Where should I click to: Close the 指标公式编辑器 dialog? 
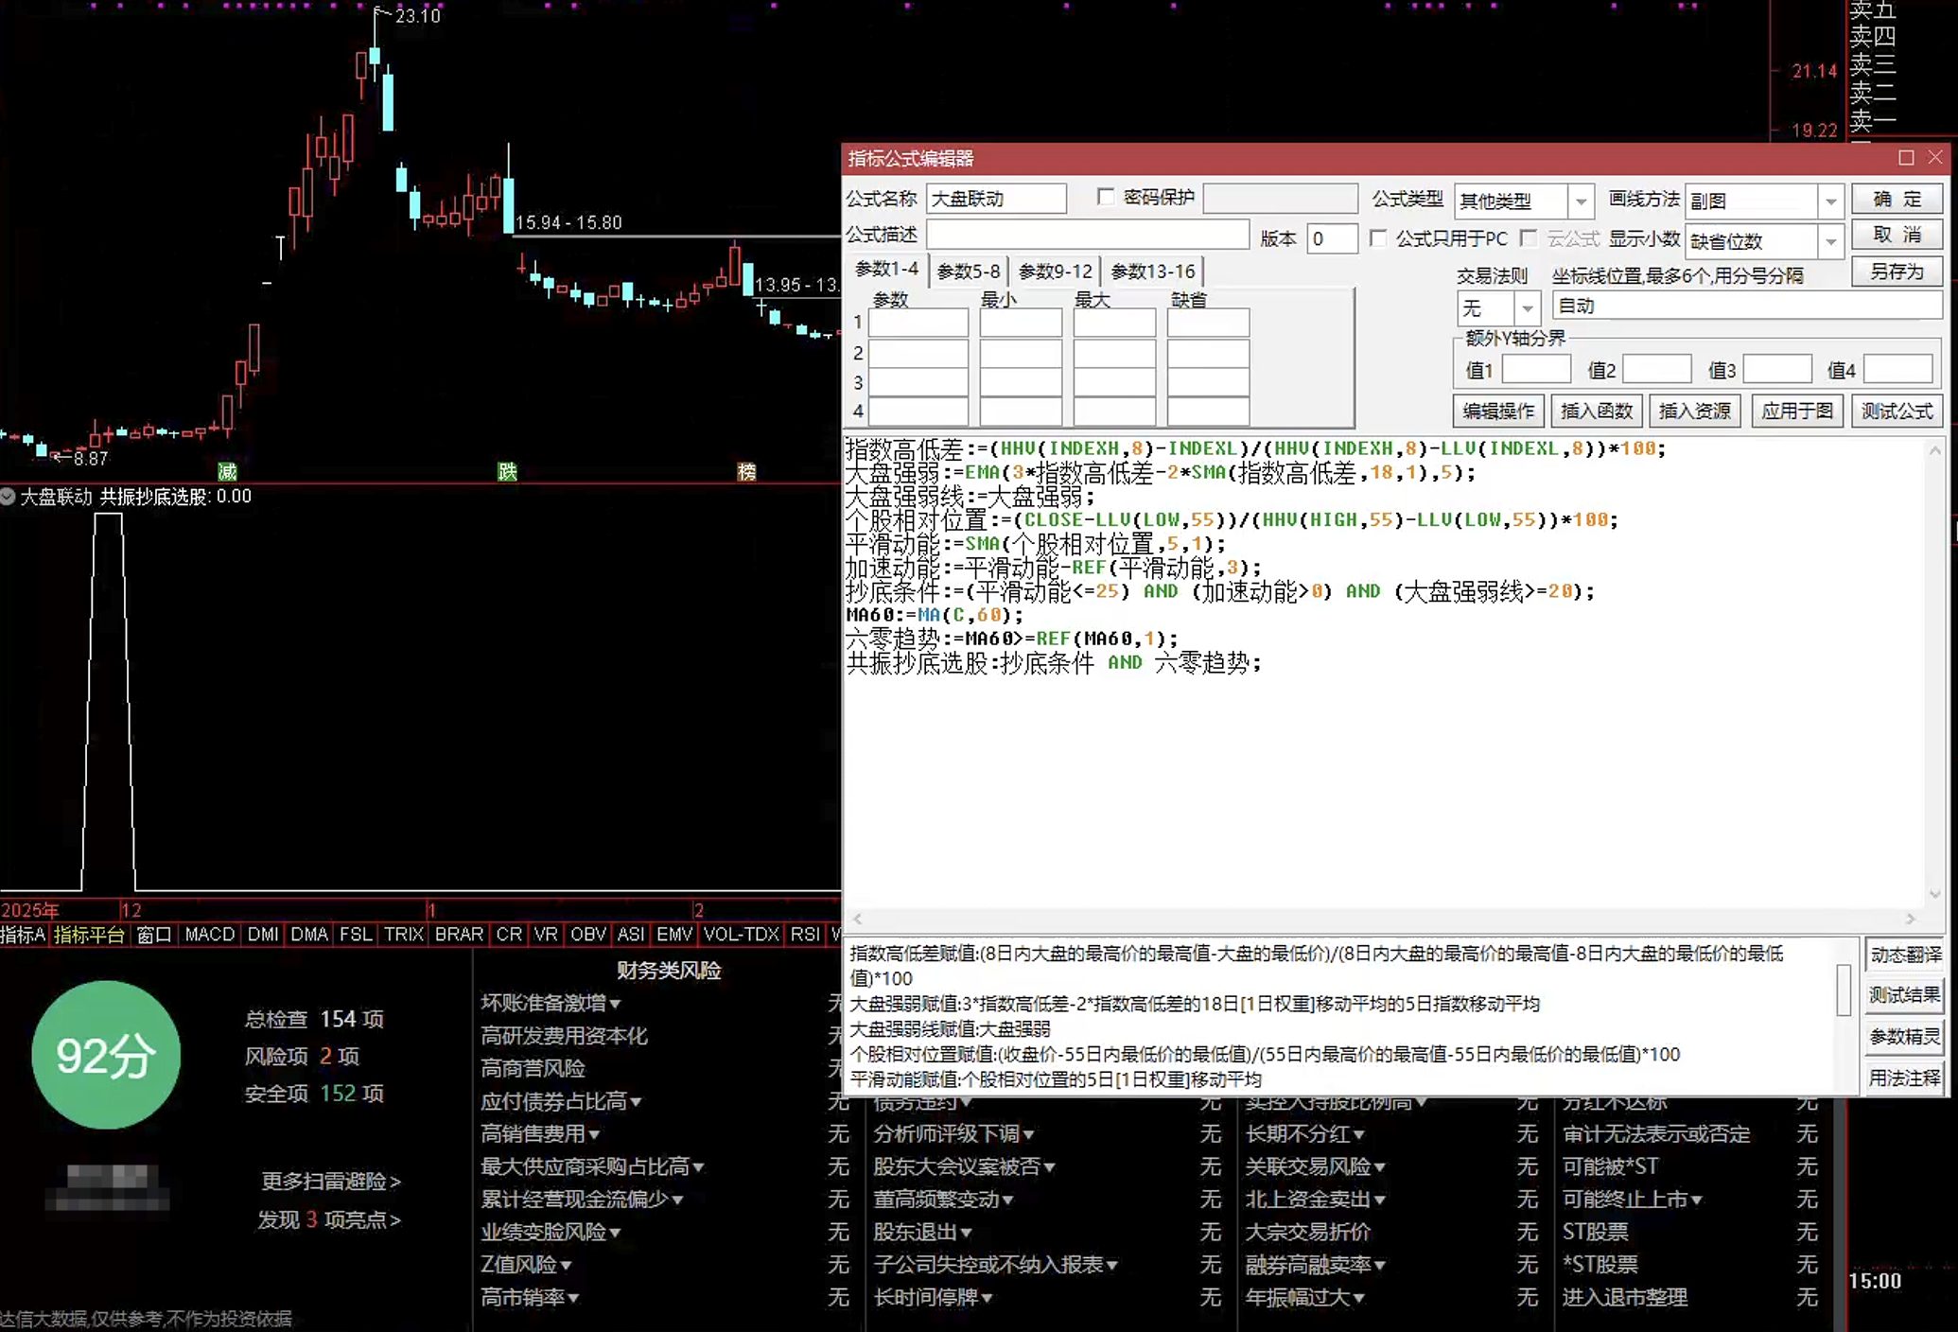click(x=1935, y=158)
